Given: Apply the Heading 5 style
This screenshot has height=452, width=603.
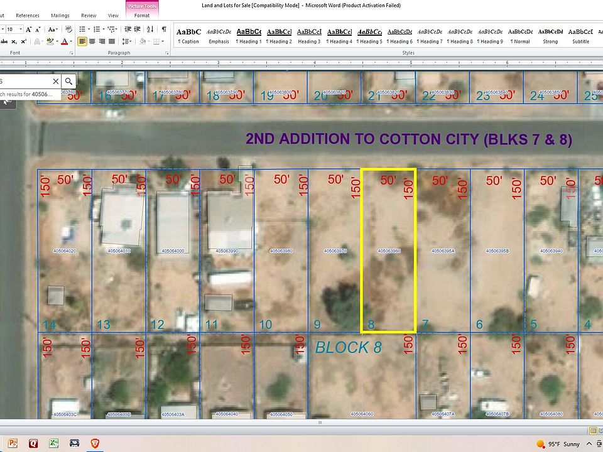Looking at the screenshot, I should [x=369, y=36].
